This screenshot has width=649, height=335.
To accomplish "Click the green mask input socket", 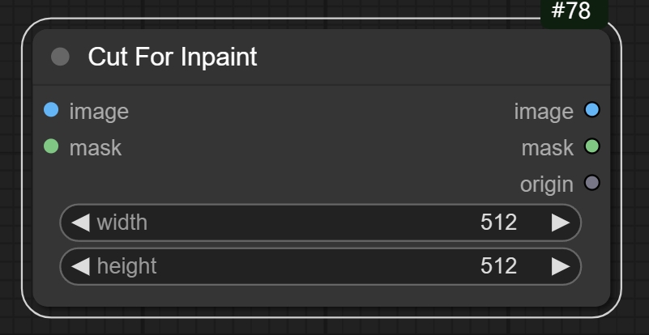I will [x=51, y=146].
